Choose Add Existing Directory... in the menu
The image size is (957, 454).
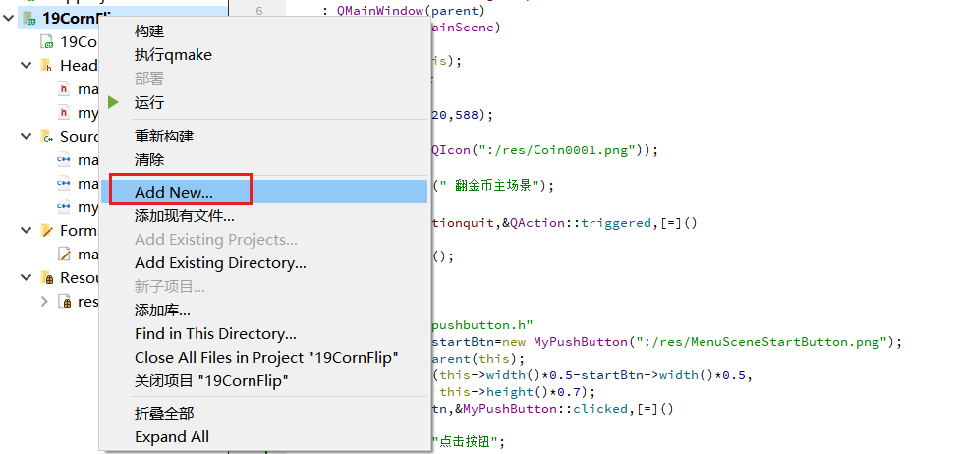[263, 263]
